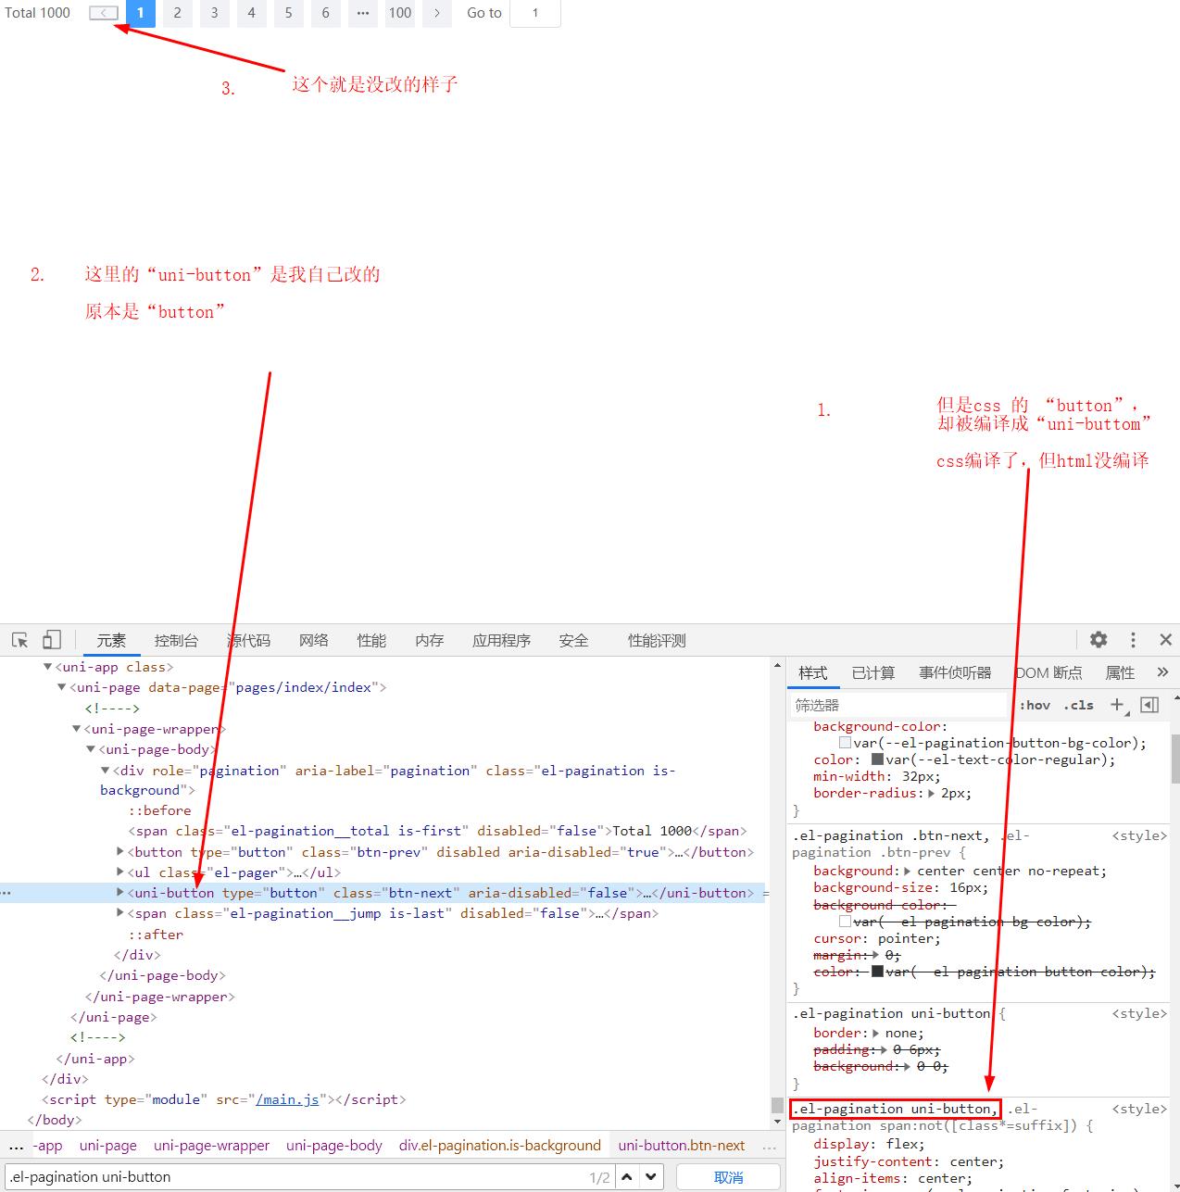Open the /main.js script link
This screenshot has height=1192, width=1180.
tap(287, 1099)
